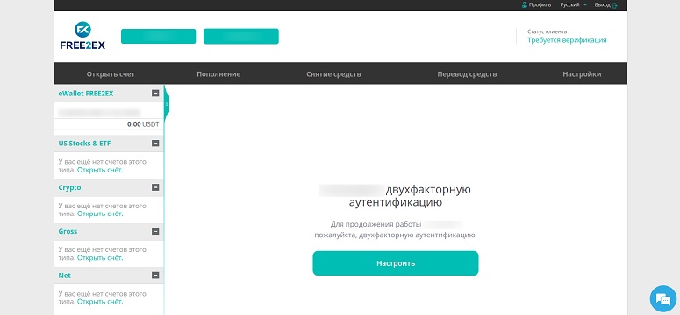Click the двухфакторную аутентификацию heading
Viewport: 680px width, 315px height.
tap(395, 196)
